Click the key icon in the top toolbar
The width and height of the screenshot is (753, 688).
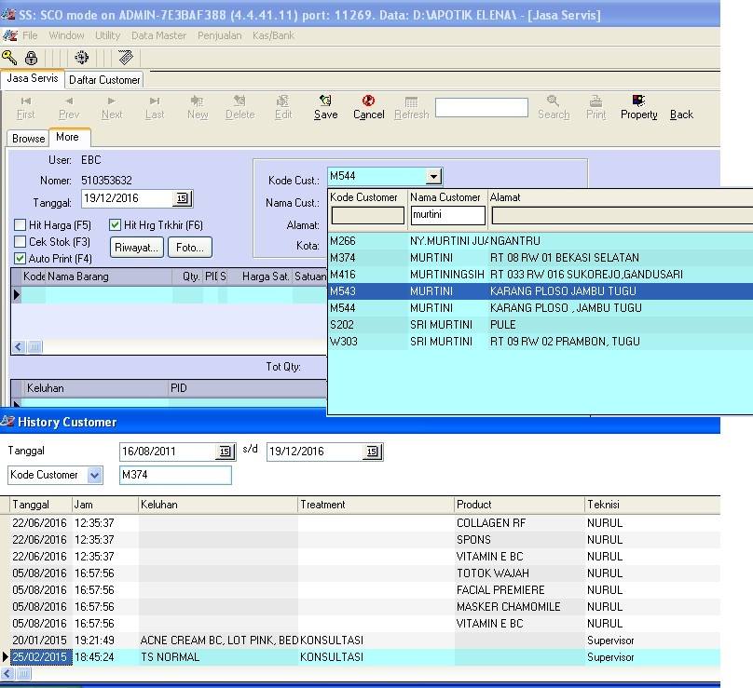pyautogui.click(x=9, y=58)
